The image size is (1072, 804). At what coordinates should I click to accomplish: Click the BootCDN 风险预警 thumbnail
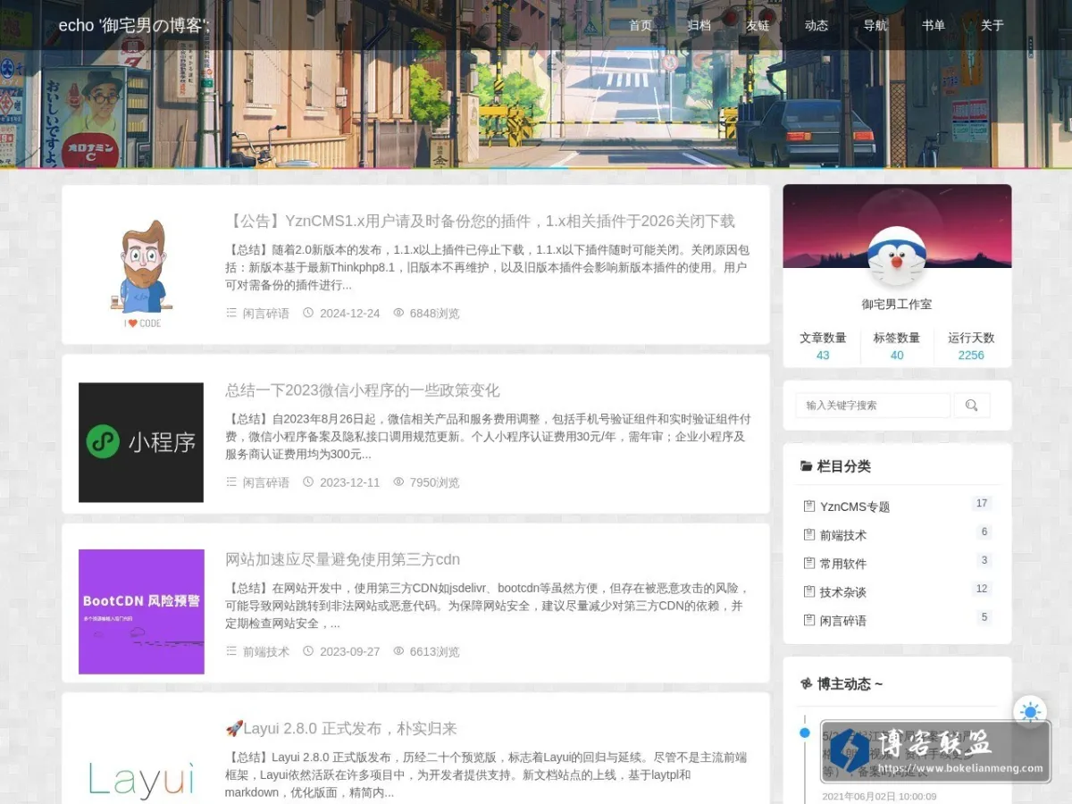click(141, 611)
